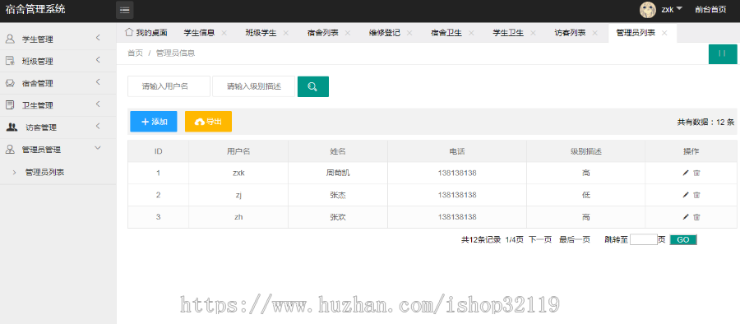
Task: Expand the 访客管理 menu chevron
Action: click(x=98, y=126)
